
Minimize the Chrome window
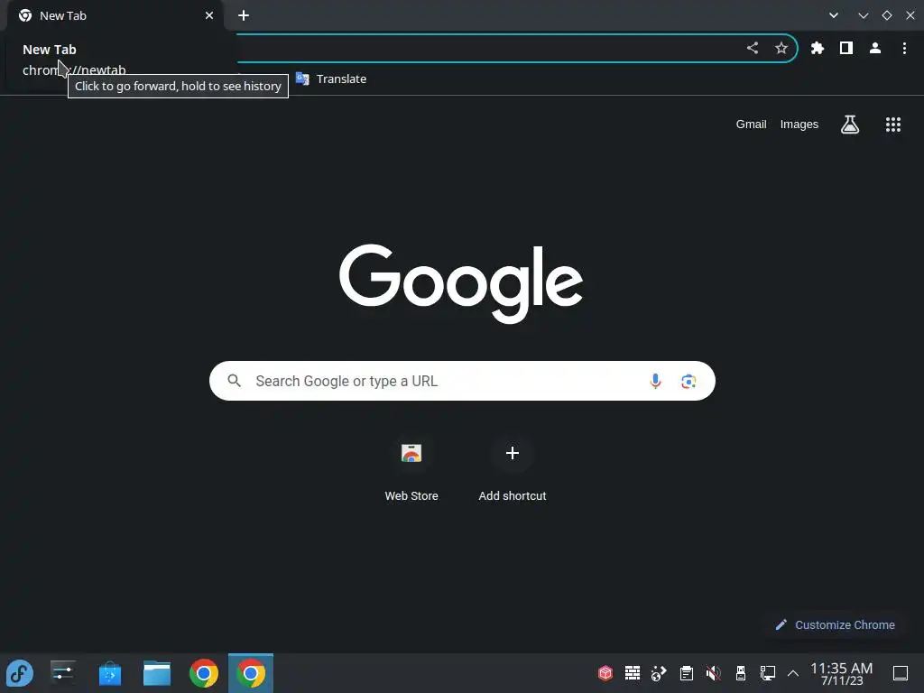(864, 15)
